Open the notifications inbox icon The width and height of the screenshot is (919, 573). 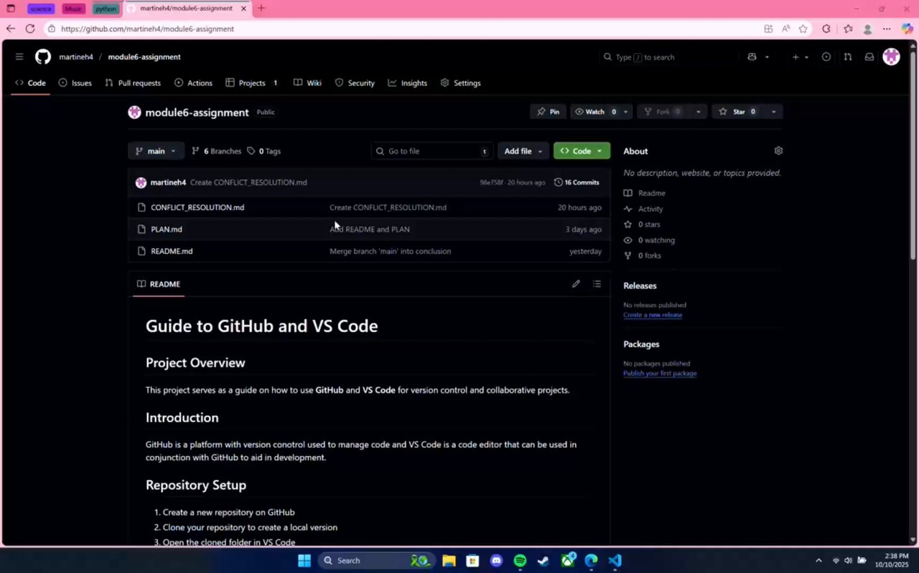tap(869, 57)
